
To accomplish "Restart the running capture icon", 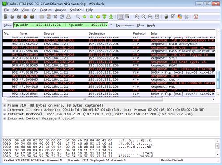I will [32, 17].
